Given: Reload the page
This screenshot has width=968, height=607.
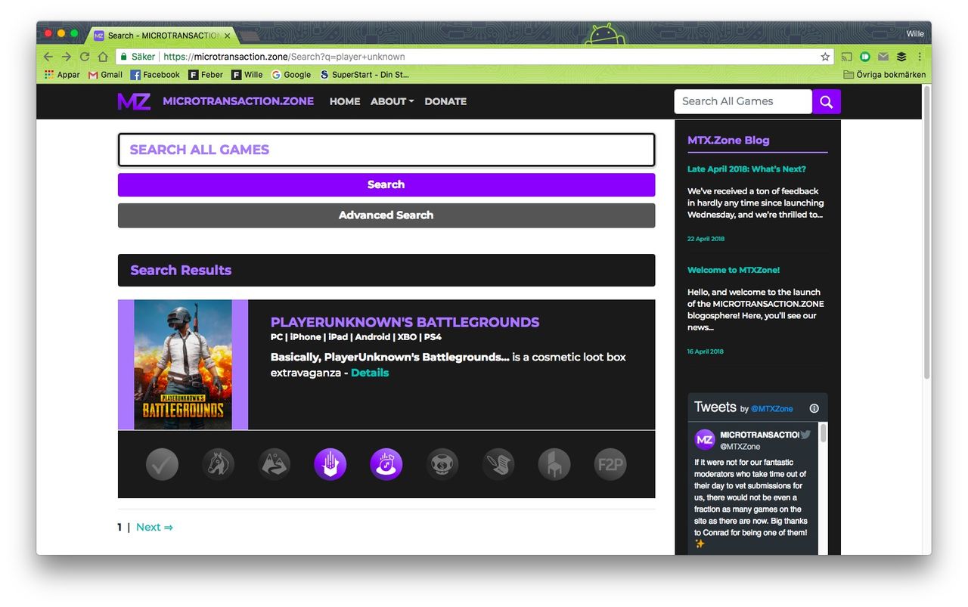Looking at the screenshot, I should 85,57.
